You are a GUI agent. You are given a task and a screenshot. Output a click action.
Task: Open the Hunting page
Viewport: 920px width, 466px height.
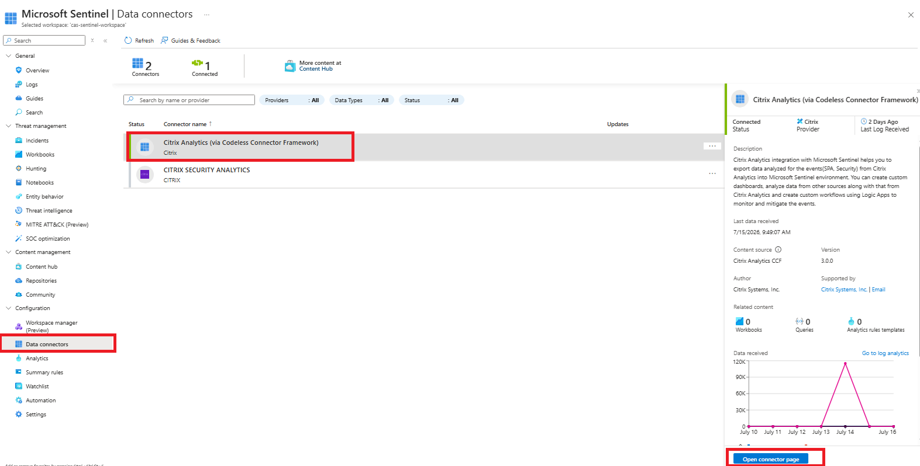pyautogui.click(x=36, y=169)
